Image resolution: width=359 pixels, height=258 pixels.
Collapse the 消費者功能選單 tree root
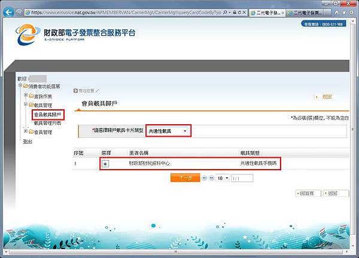tap(20, 85)
